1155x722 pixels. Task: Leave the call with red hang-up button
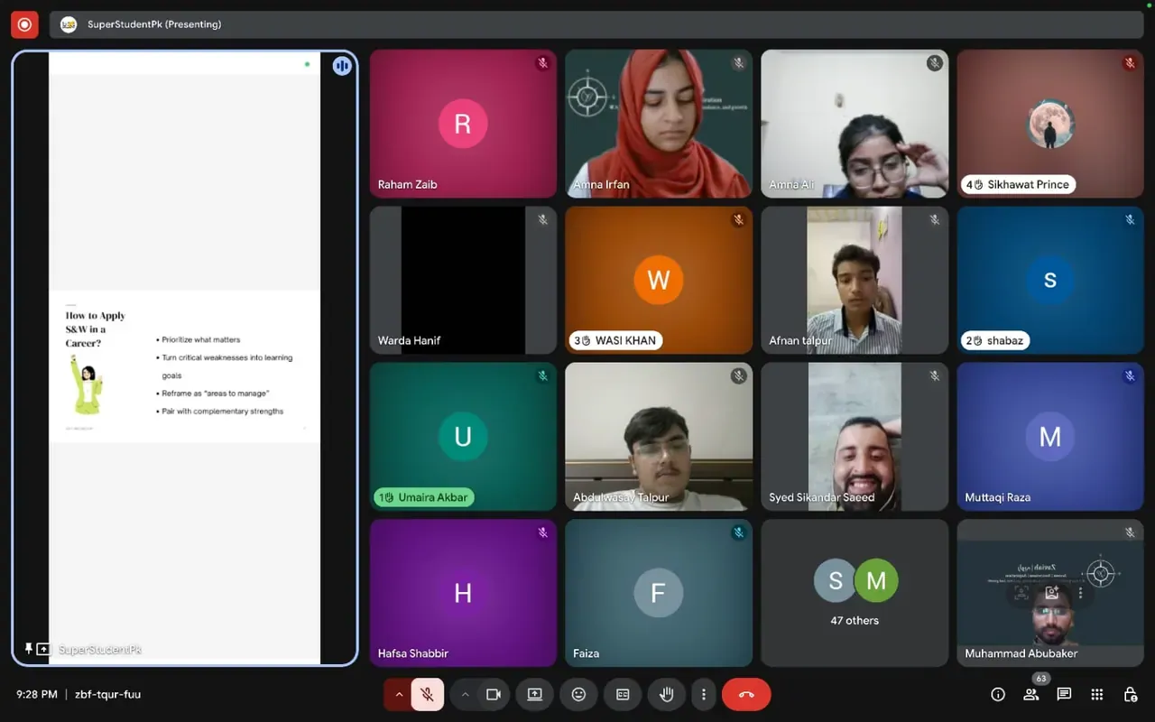(746, 694)
